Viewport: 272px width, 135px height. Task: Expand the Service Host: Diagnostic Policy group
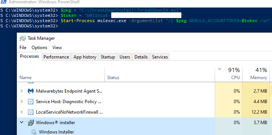pyautogui.click(x=22, y=102)
